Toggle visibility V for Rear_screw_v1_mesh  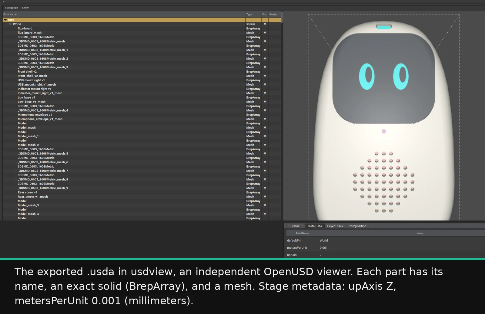[265, 197]
